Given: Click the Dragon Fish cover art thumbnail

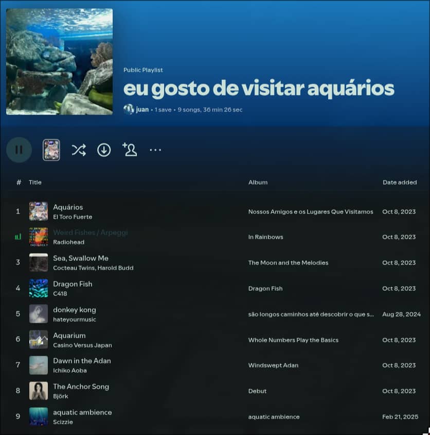Looking at the screenshot, I should [x=39, y=288].
